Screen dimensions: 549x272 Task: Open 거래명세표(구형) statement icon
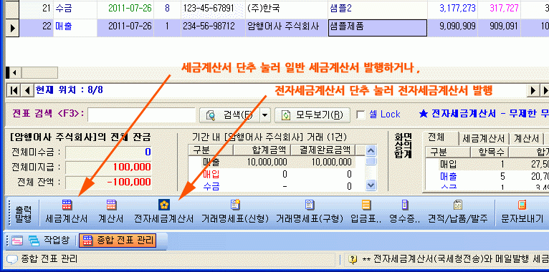[309, 212]
